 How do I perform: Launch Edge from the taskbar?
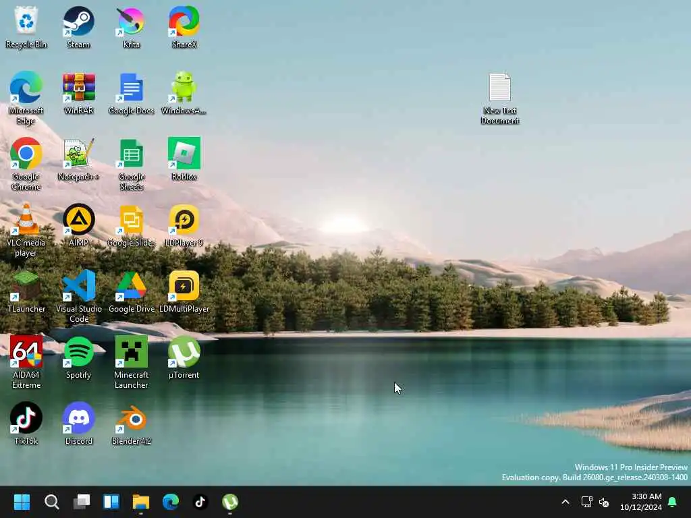point(171,502)
